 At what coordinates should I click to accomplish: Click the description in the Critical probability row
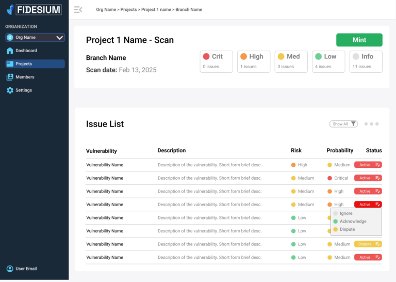[210, 178]
